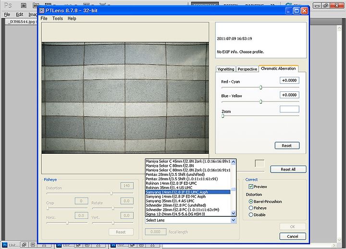
Task: Click the Cancel button
Action: click(293, 237)
